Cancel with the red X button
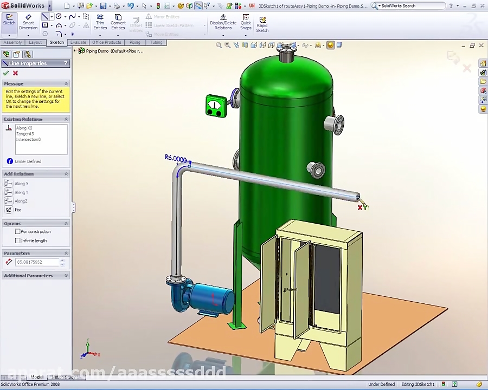This screenshot has height=390, width=488. [x=15, y=73]
